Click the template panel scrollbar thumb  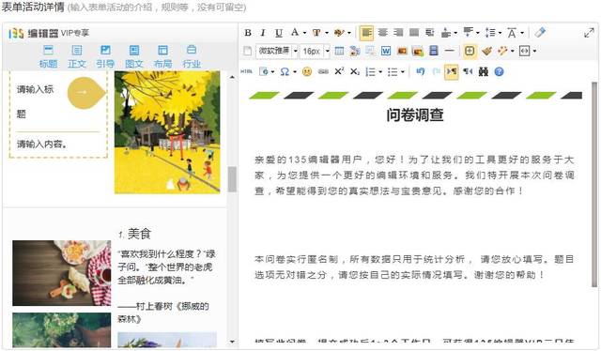(x=232, y=179)
